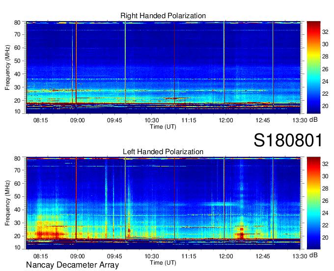The height and width of the screenshot is (271, 334).
Task: Click the 10 frequency tick on upper plot
Action: pos(17,111)
